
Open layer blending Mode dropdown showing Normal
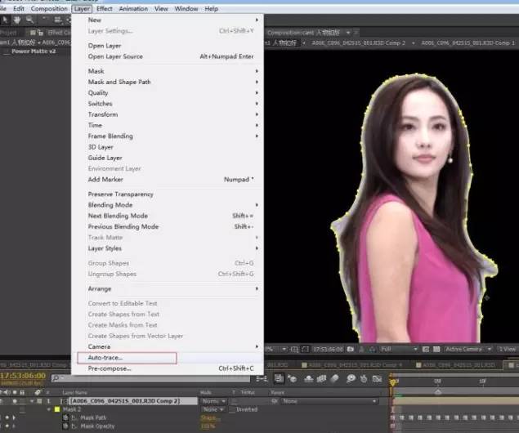[213, 401]
